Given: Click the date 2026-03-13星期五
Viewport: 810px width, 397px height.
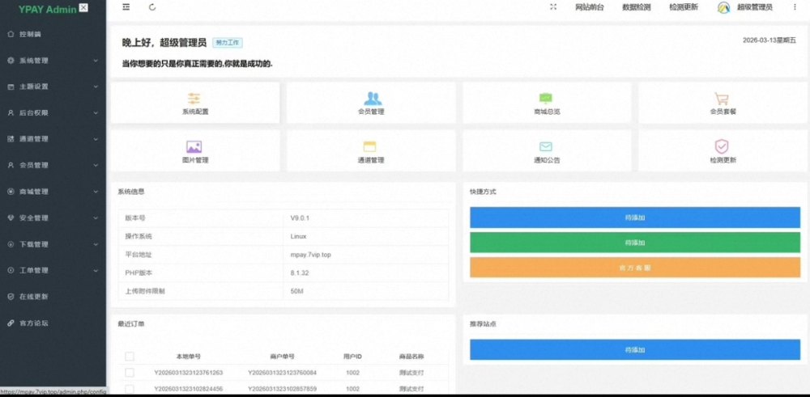Looking at the screenshot, I should [x=769, y=40].
